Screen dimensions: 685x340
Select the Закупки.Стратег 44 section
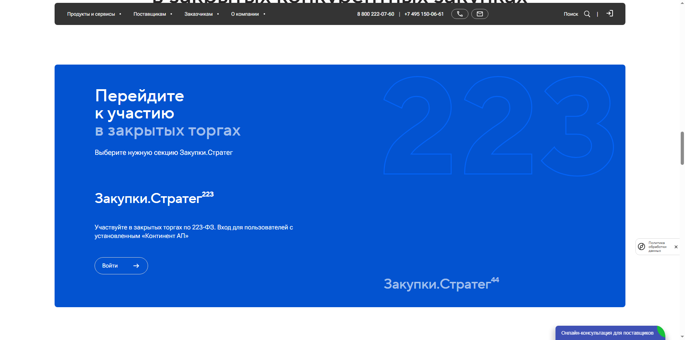point(441,284)
